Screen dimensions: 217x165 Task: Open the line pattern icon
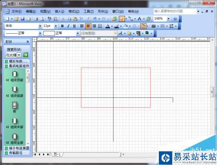coord(162,26)
